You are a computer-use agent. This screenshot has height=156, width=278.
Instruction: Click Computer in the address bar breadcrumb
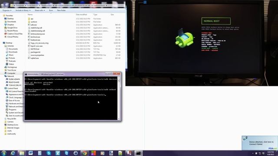point(20,6)
